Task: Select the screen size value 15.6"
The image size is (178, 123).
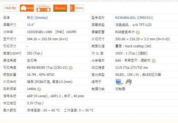Action: coord(31,25)
